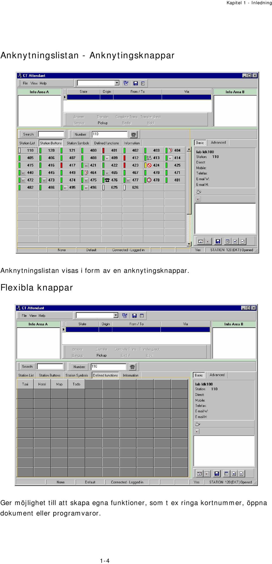Open the View menu in upper window

pos(34,83)
